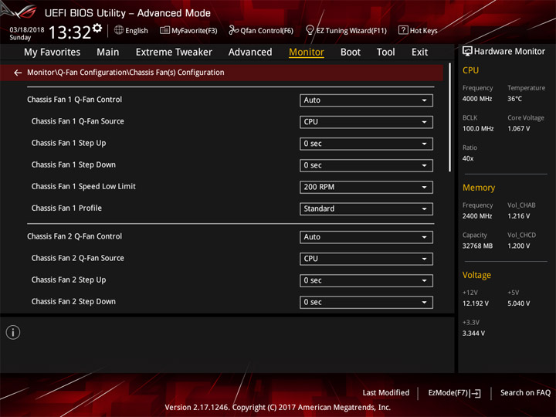Viewport: 556px width, 417px height.
Task: Select the Monitor tab
Action: click(x=307, y=53)
